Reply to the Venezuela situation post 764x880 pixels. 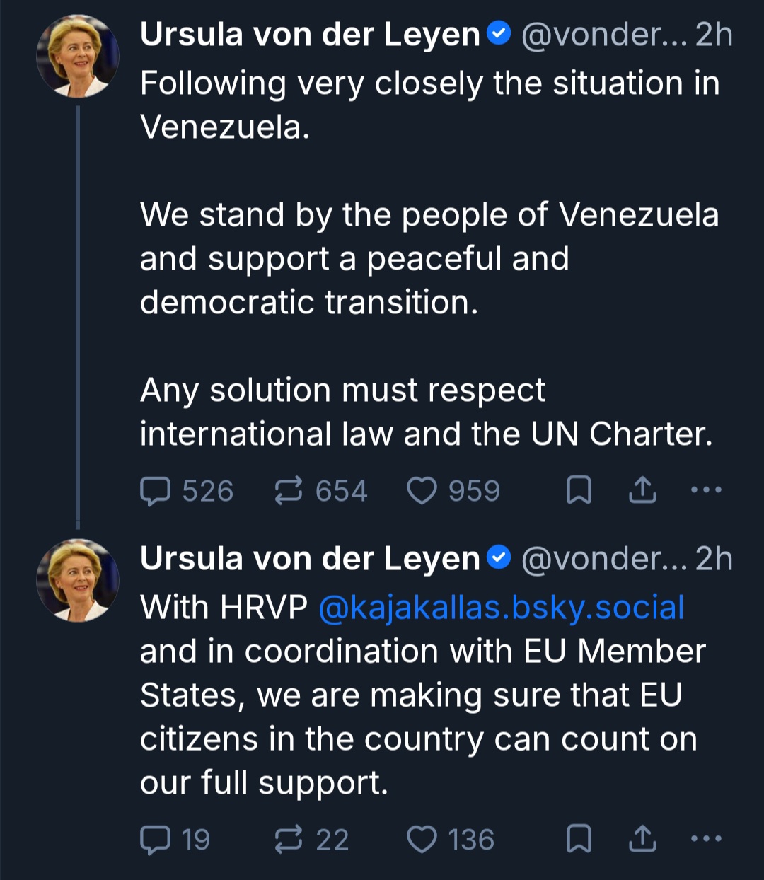click(156, 491)
